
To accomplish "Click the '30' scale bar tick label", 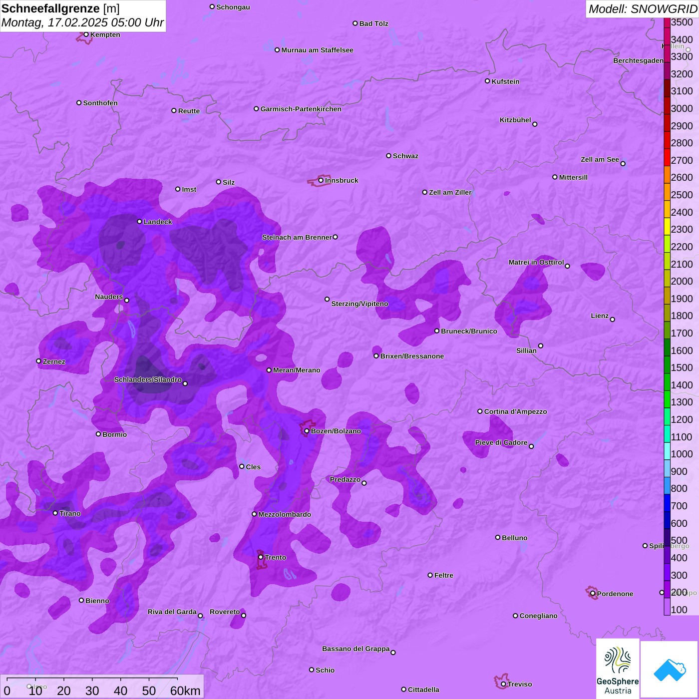I will coord(92,691).
